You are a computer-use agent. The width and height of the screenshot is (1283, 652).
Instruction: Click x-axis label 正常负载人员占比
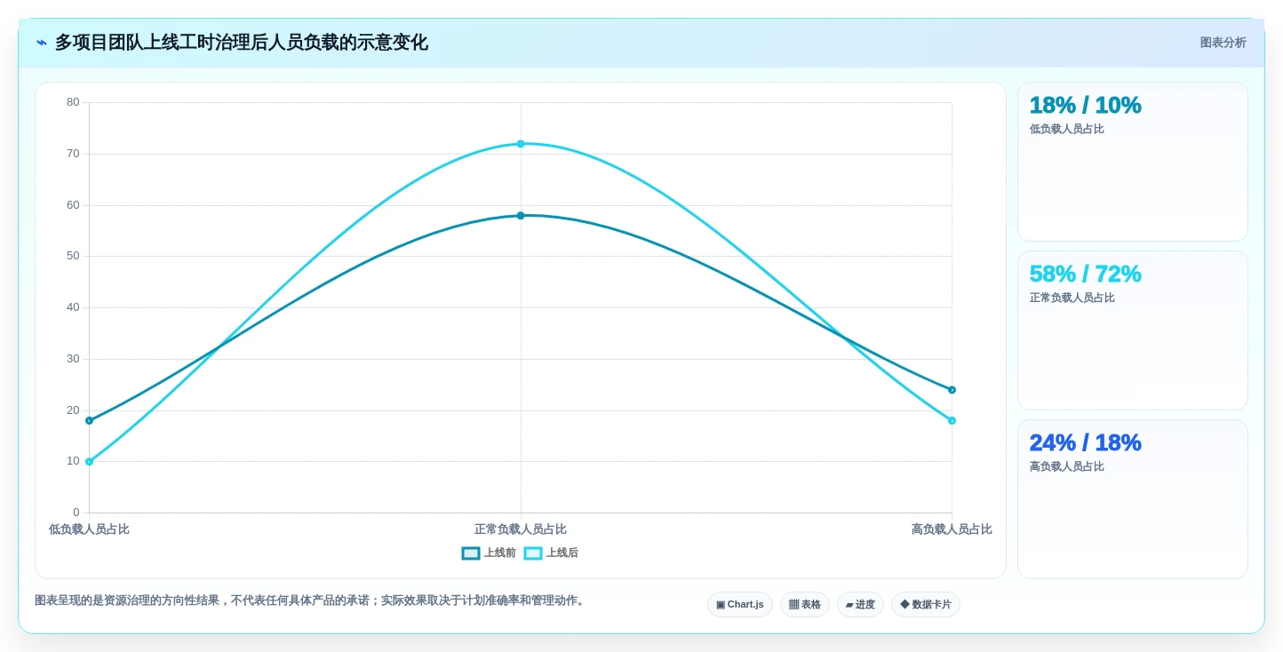[521, 529]
